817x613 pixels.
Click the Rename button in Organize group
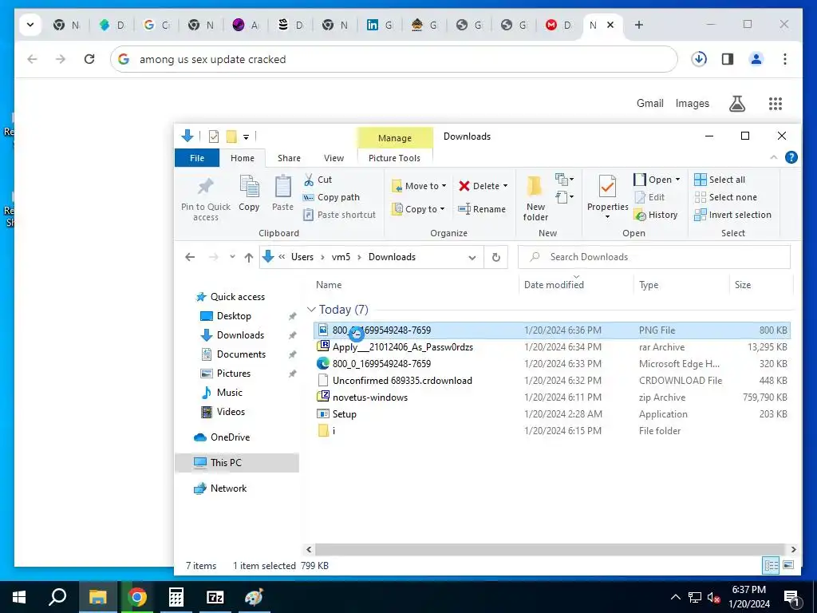click(482, 209)
